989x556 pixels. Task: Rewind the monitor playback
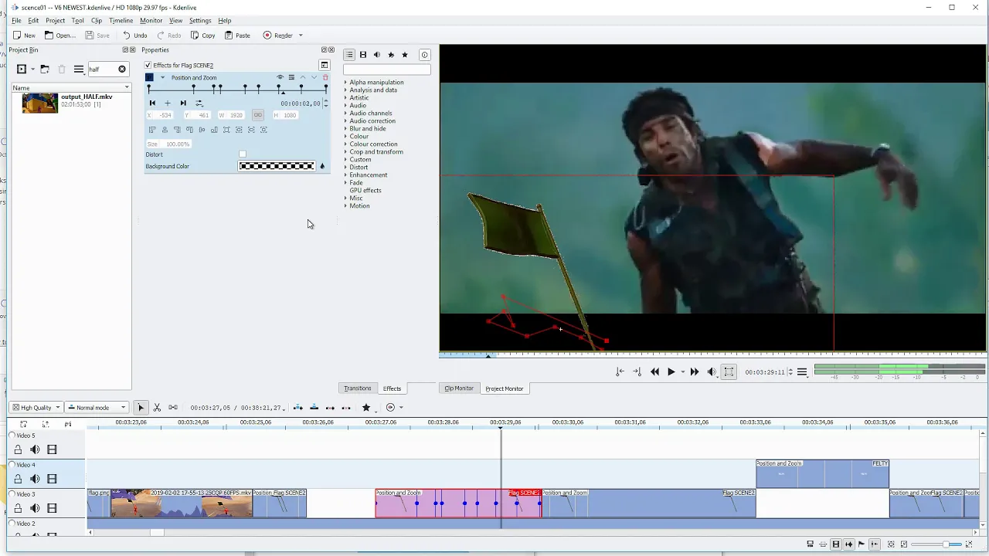point(654,372)
